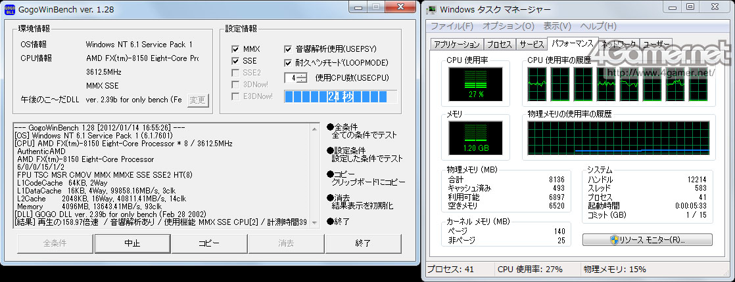Screen dimensions: 735x282
Task: Click the last CPU core history graph
Action: (x=699, y=83)
